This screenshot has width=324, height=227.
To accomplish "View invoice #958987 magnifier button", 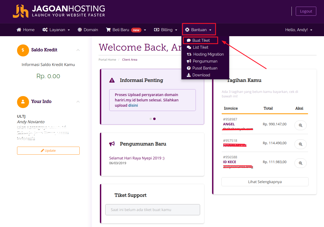I will click(x=301, y=125).
